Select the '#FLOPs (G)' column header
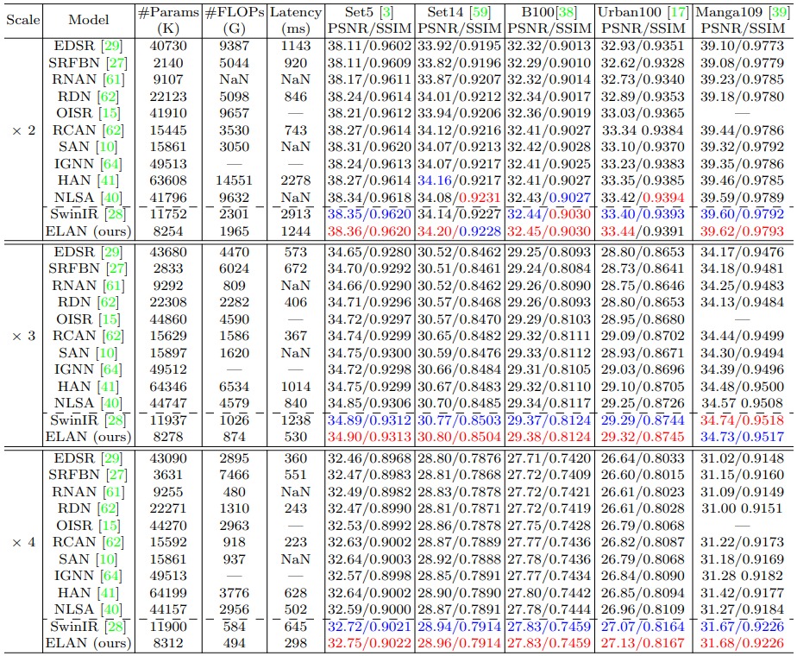The width and height of the screenshot is (797, 656). pos(235,20)
